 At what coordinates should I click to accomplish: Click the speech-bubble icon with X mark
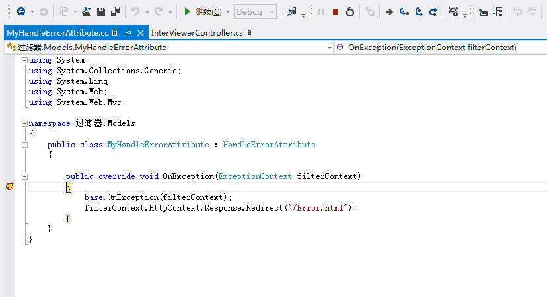[532, 11]
